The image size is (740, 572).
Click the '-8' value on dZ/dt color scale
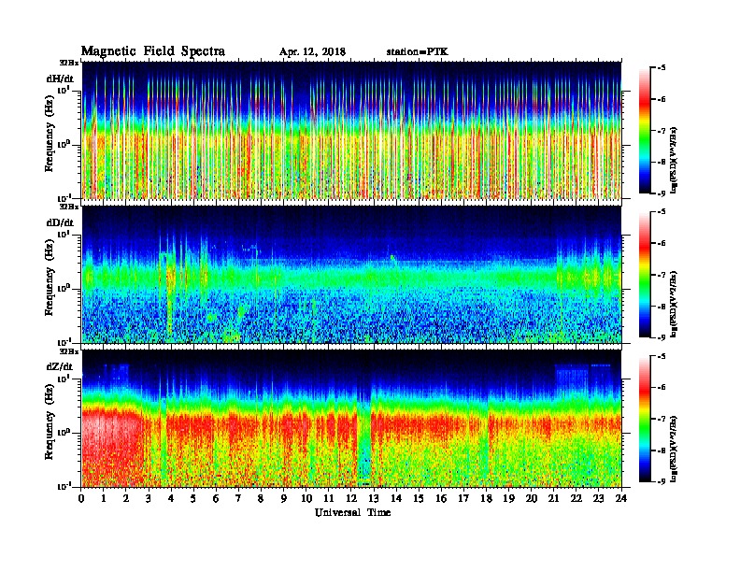661,450
